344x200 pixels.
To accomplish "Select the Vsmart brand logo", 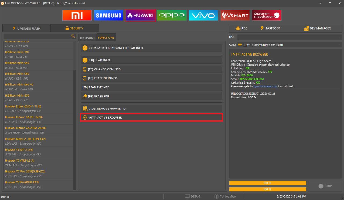I will point(235,15).
